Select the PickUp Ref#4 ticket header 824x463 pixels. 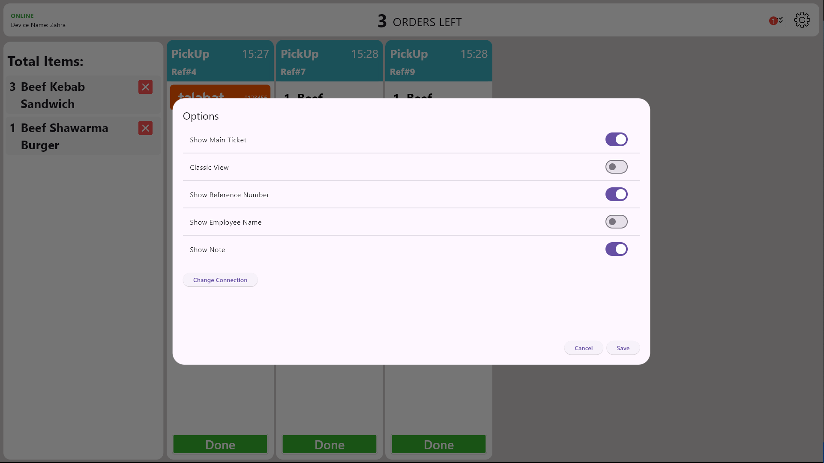point(220,61)
